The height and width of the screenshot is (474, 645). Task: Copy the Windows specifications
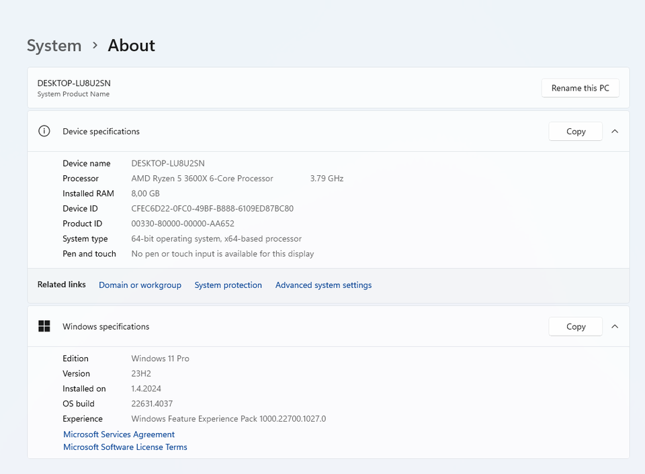click(575, 326)
